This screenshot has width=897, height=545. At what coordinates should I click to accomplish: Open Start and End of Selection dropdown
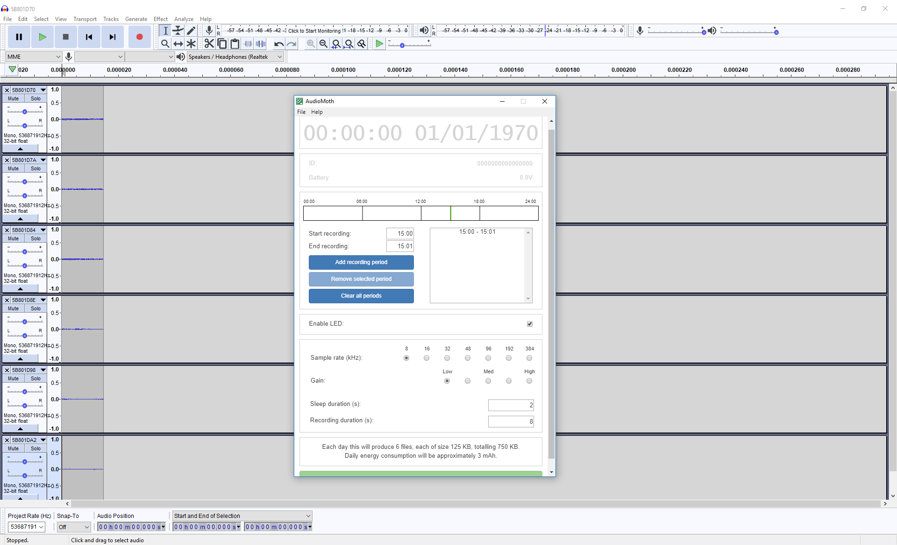tap(242, 516)
